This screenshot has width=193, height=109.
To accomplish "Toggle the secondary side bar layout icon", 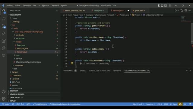I will [x=166, y=5].
